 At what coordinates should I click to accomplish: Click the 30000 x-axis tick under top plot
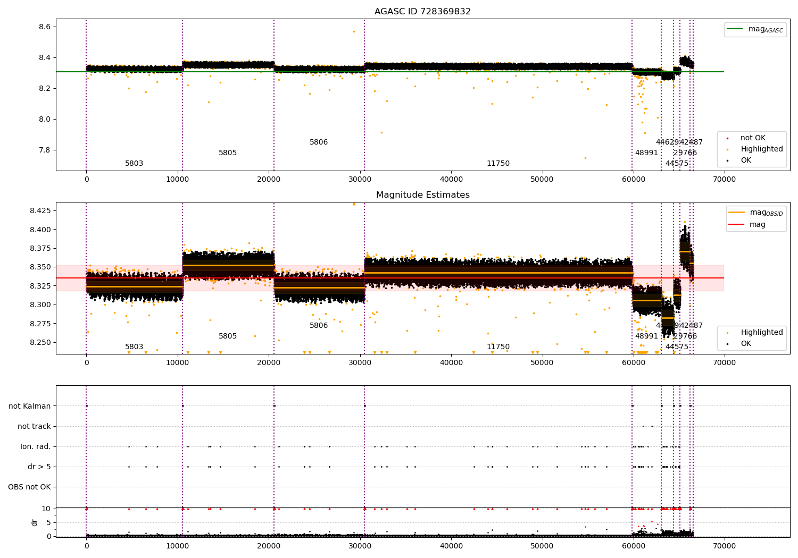[x=360, y=180]
